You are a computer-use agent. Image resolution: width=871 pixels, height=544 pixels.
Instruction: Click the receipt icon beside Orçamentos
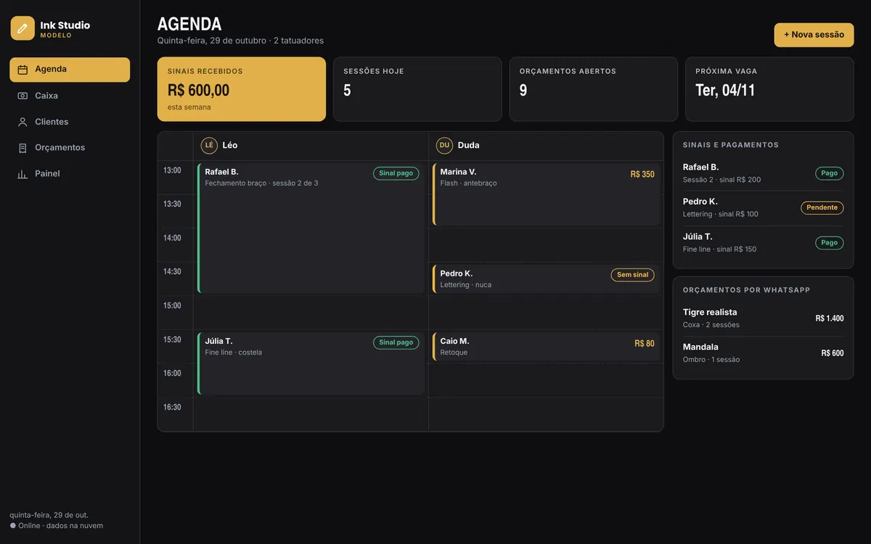[23, 148]
